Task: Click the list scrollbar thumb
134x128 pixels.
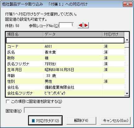Action: [x=127, y=45]
